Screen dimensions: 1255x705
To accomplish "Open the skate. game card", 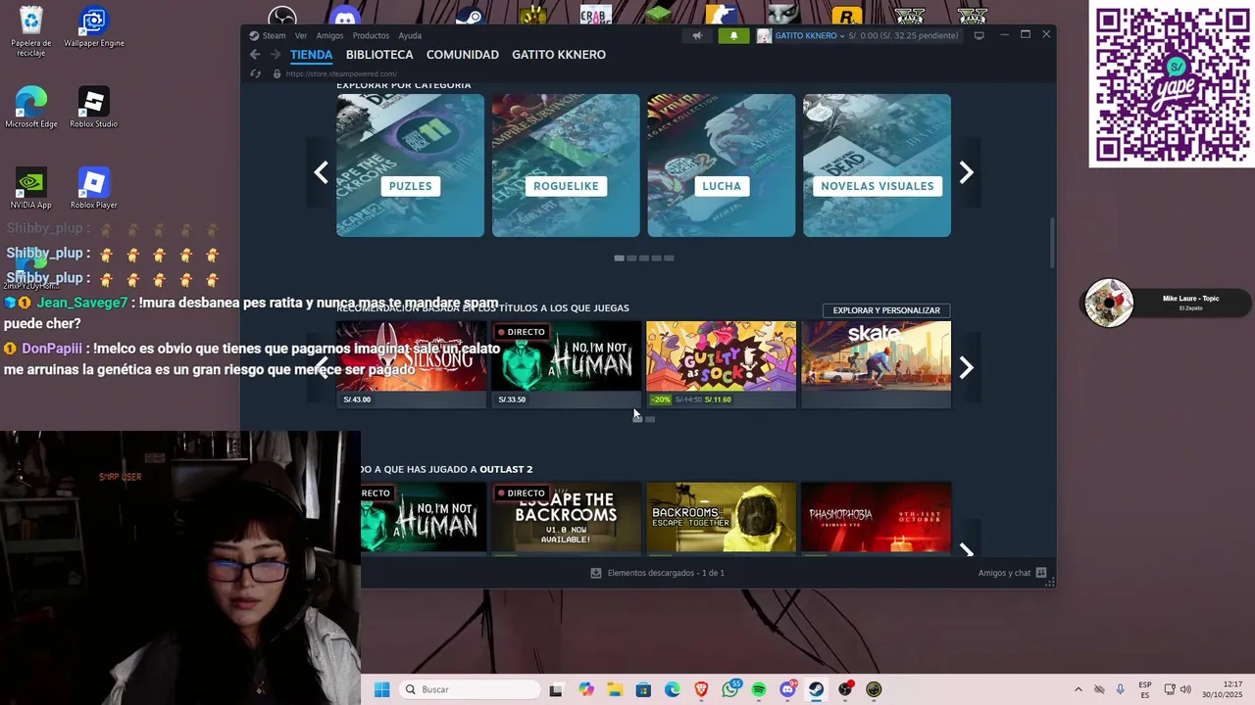I will pos(877,364).
